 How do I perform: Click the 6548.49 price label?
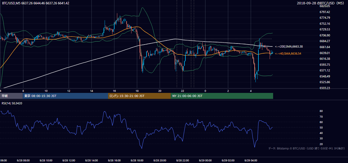pyautogui.click(x=325, y=76)
